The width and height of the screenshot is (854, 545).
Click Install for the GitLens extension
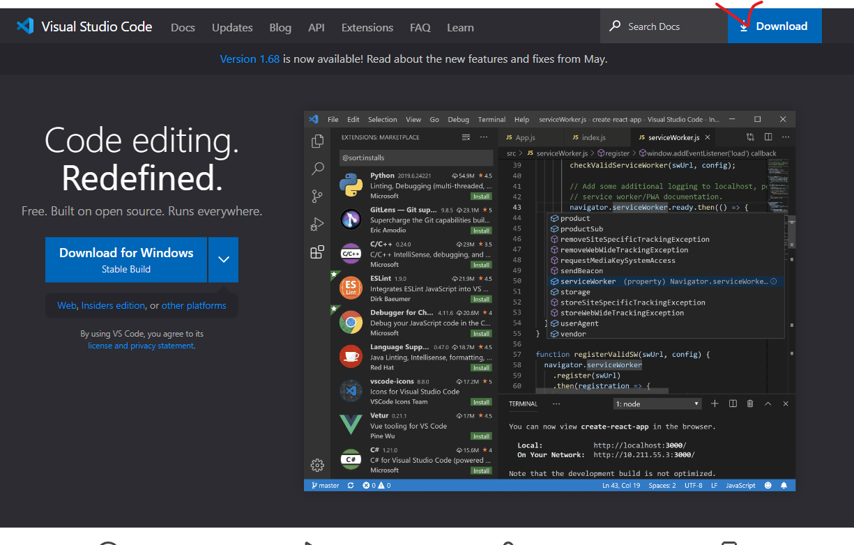481,231
